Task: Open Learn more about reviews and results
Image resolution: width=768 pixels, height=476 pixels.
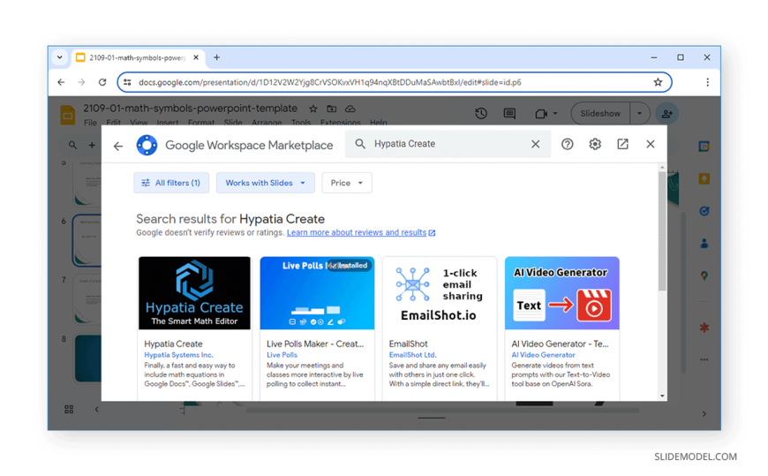Action: coord(361,232)
